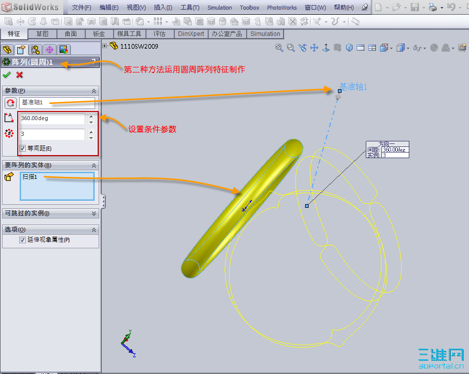This screenshot has height=374, width=469.
Task: Open the Toolbox menu
Action: (x=249, y=8)
